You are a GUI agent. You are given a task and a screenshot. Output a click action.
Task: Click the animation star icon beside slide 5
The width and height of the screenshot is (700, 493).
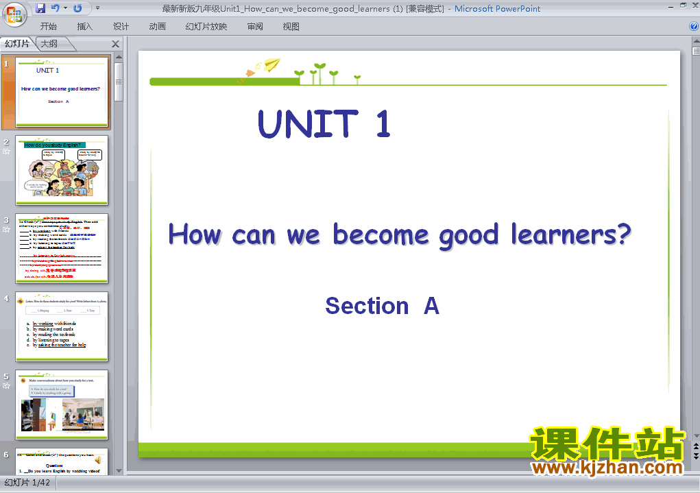(x=6, y=386)
